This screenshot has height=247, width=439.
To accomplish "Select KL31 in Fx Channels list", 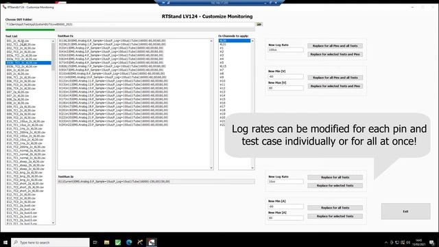I will coord(235,45).
